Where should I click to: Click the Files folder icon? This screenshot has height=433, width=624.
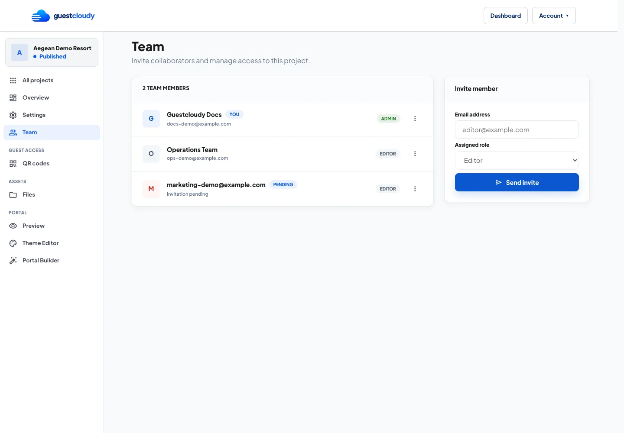(13, 195)
